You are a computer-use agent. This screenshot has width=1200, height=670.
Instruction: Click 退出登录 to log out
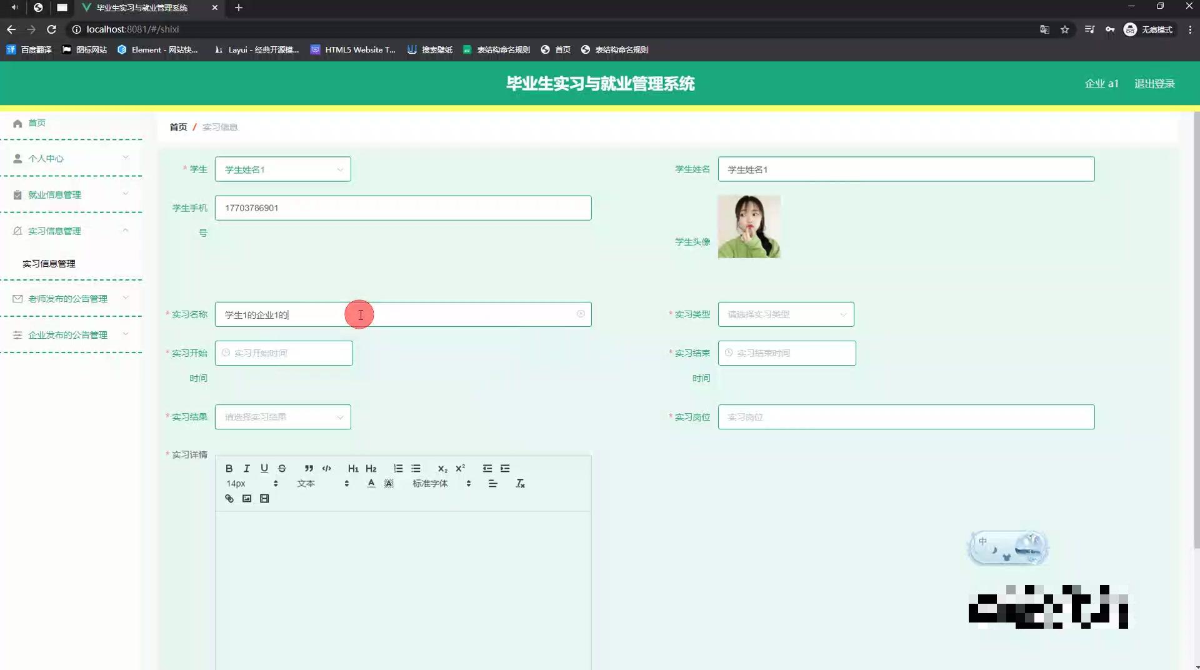tap(1154, 83)
